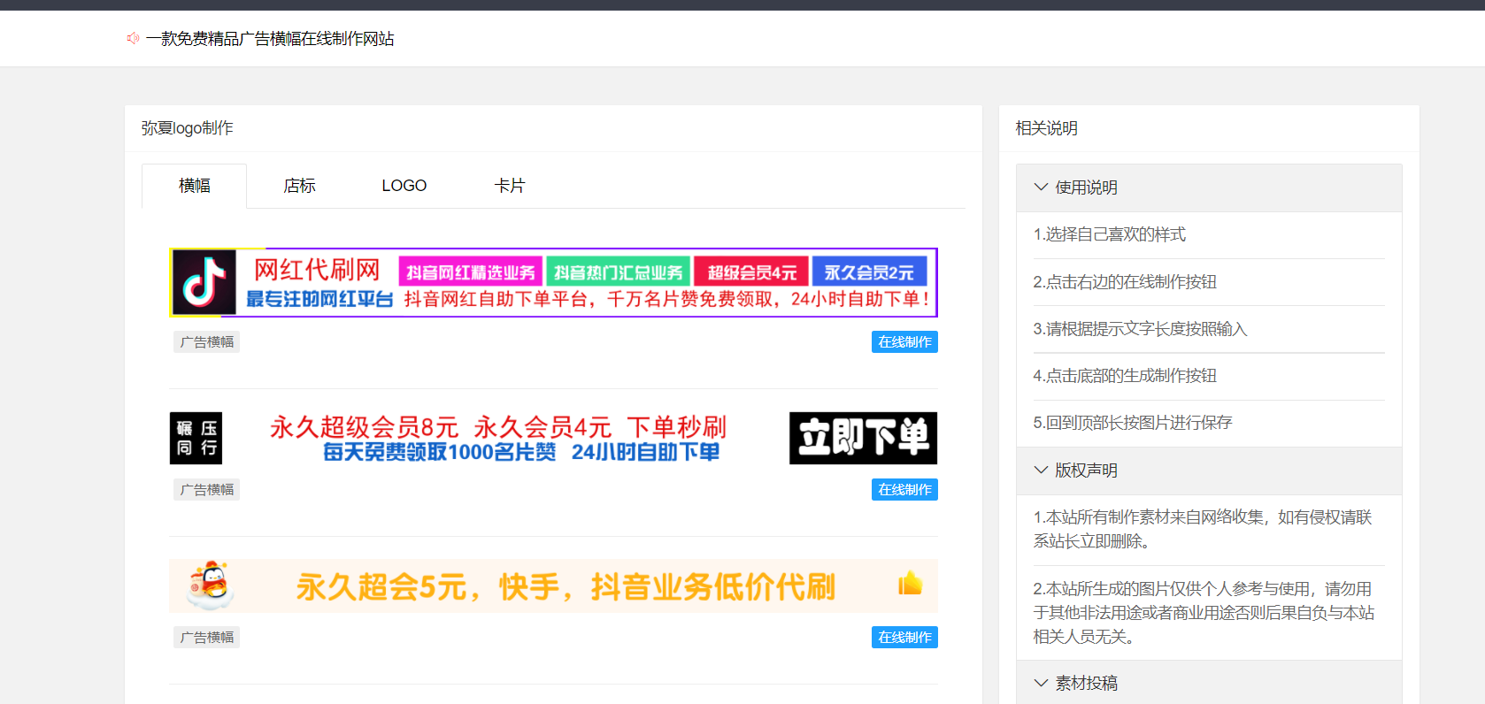Image resolution: width=1485 pixels, height=704 pixels.
Task: Click the TikTok logo in first banner
Action: pos(204,282)
